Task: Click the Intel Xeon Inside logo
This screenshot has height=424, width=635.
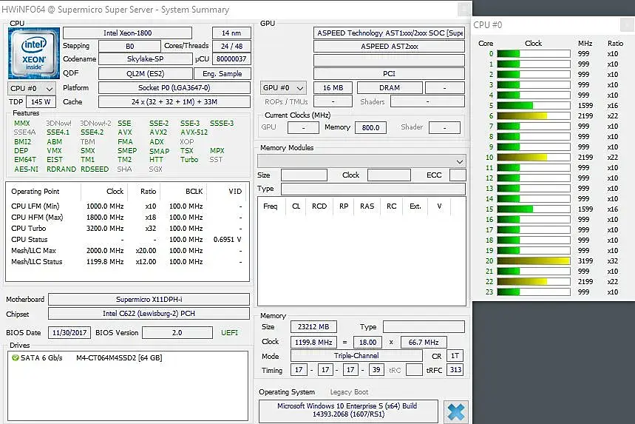Action: pos(34,53)
